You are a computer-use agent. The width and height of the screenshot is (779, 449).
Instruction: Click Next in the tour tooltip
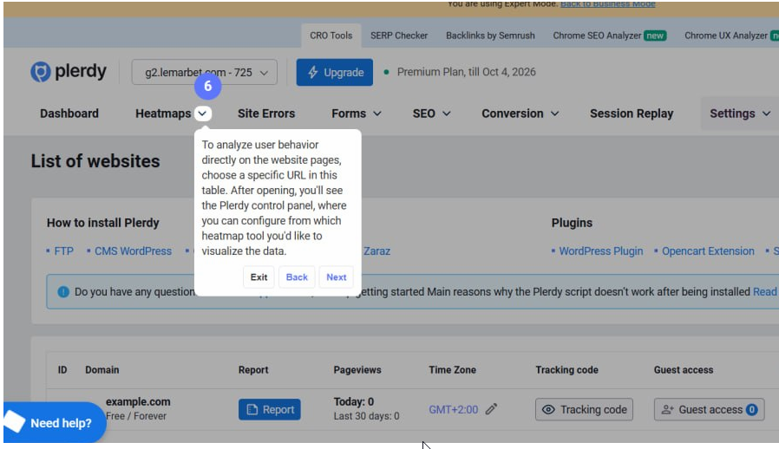point(337,277)
